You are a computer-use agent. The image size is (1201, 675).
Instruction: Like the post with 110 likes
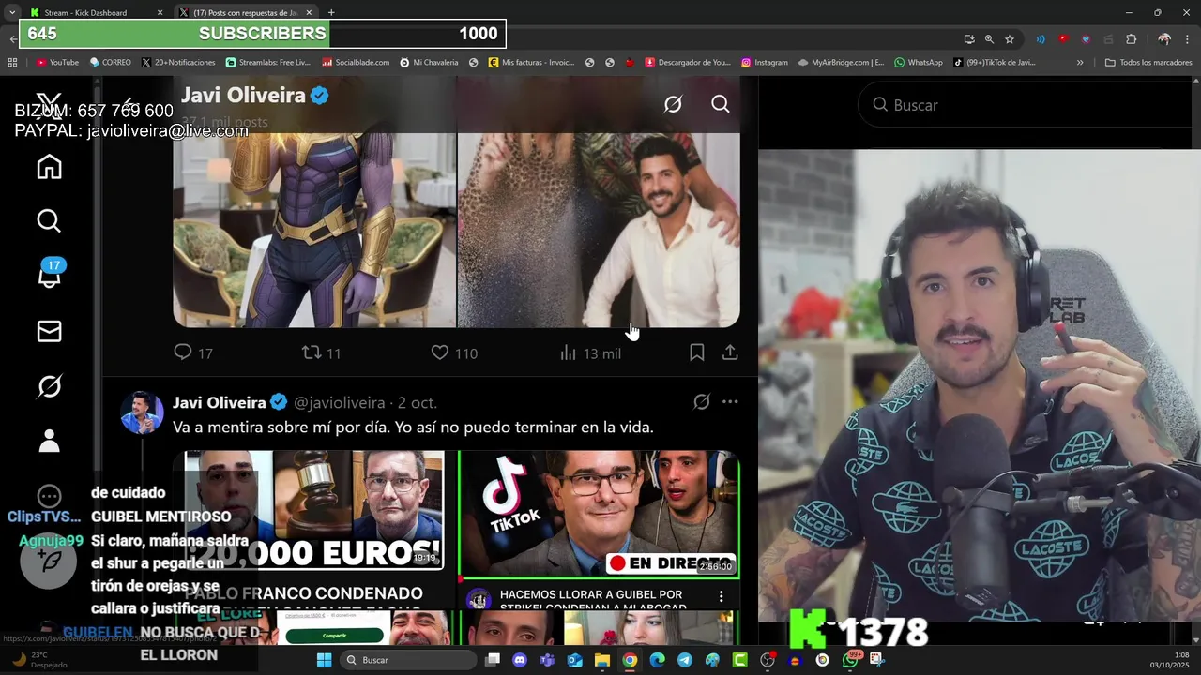[x=454, y=352]
